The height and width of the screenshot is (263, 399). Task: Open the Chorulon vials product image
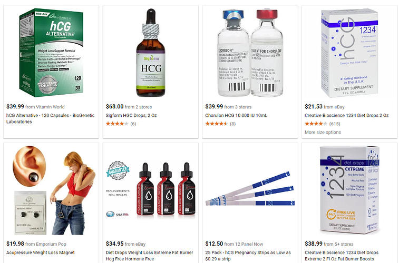click(250, 53)
